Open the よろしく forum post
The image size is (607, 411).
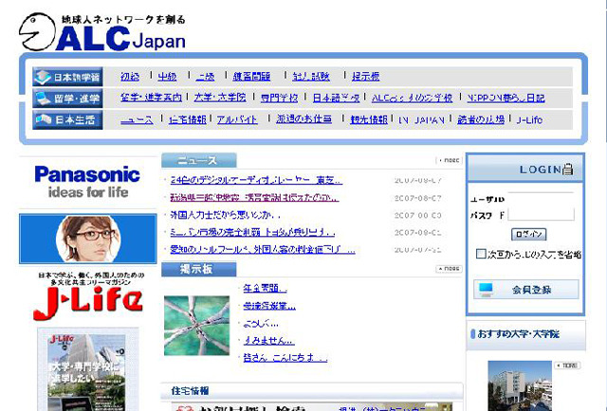261,323
